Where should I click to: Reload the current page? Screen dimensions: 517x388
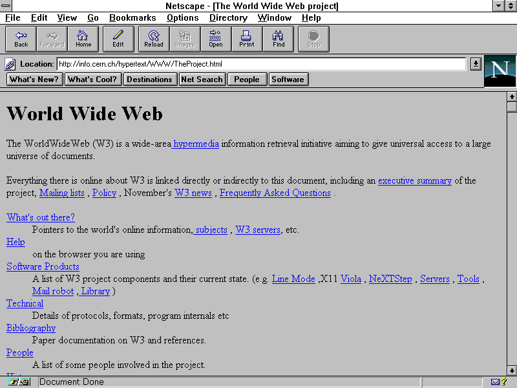pyautogui.click(x=154, y=39)
